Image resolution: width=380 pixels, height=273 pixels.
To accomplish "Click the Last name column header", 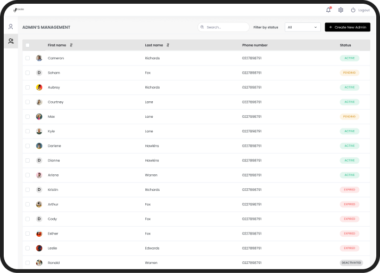I will click(x=154, y=45).
